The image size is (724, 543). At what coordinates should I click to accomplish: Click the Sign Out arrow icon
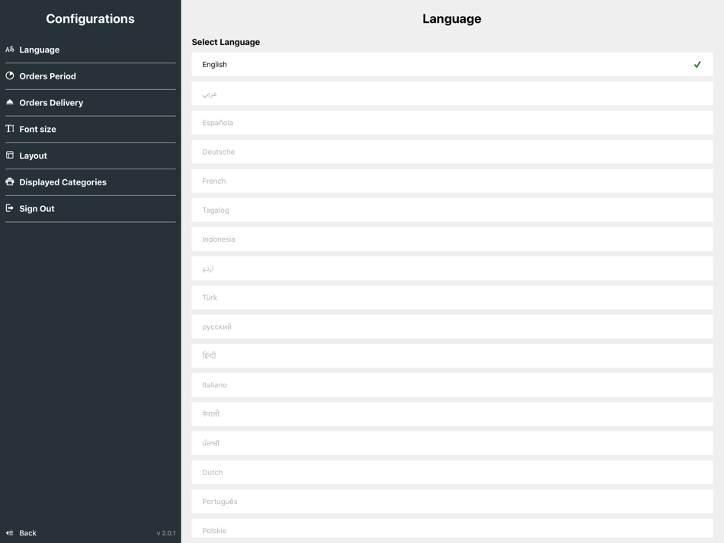click(10, 208)
